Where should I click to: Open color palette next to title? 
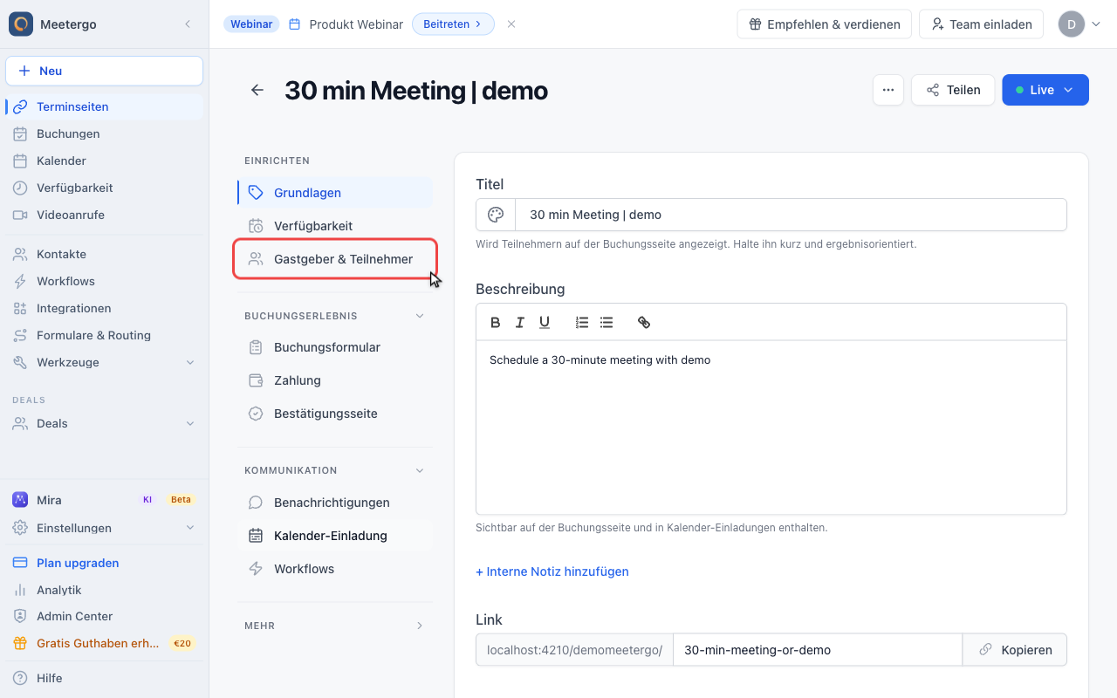coord(496,215)
